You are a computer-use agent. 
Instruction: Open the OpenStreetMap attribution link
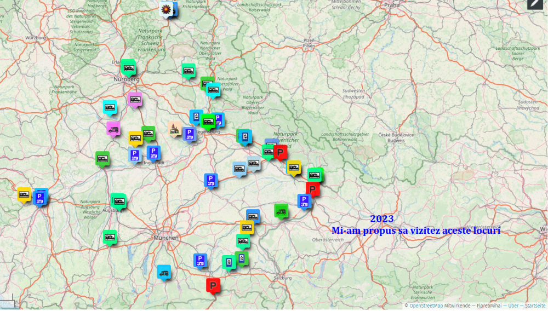coord(426,306)
